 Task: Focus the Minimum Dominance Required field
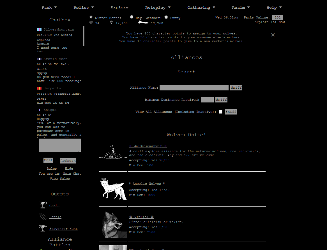click(207, 100)
